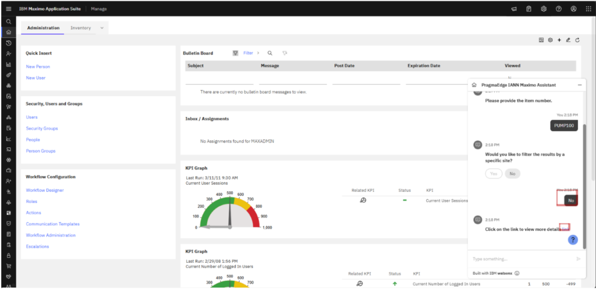This screenshot has height=289, width=596.
Task: Open the Roles link
Action: click(x=31, y=202)
